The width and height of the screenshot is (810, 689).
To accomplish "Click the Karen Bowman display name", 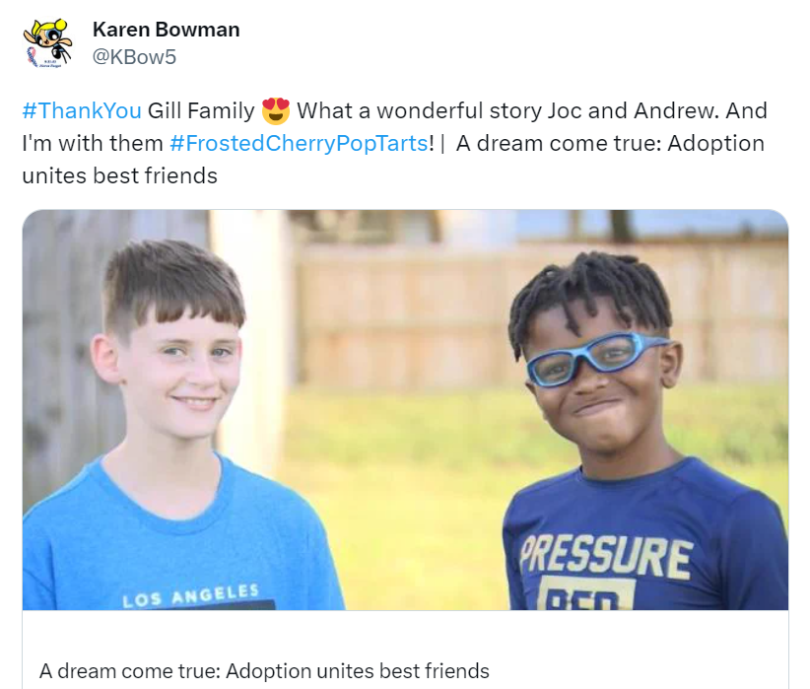I will (166, 30).
